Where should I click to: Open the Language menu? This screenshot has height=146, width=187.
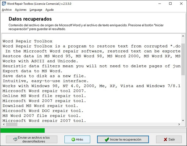[36, 10]
